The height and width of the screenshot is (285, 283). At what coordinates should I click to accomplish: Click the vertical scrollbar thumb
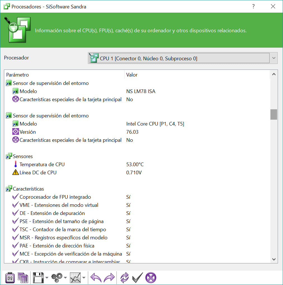[x=274, y=115]
